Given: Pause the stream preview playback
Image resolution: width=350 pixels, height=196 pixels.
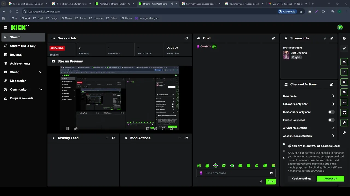Looking at the screenshot, I should point(68,129).
